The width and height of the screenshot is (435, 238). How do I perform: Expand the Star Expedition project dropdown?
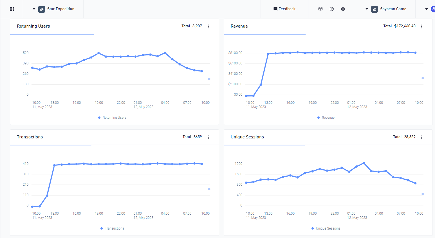coord(34,9)
